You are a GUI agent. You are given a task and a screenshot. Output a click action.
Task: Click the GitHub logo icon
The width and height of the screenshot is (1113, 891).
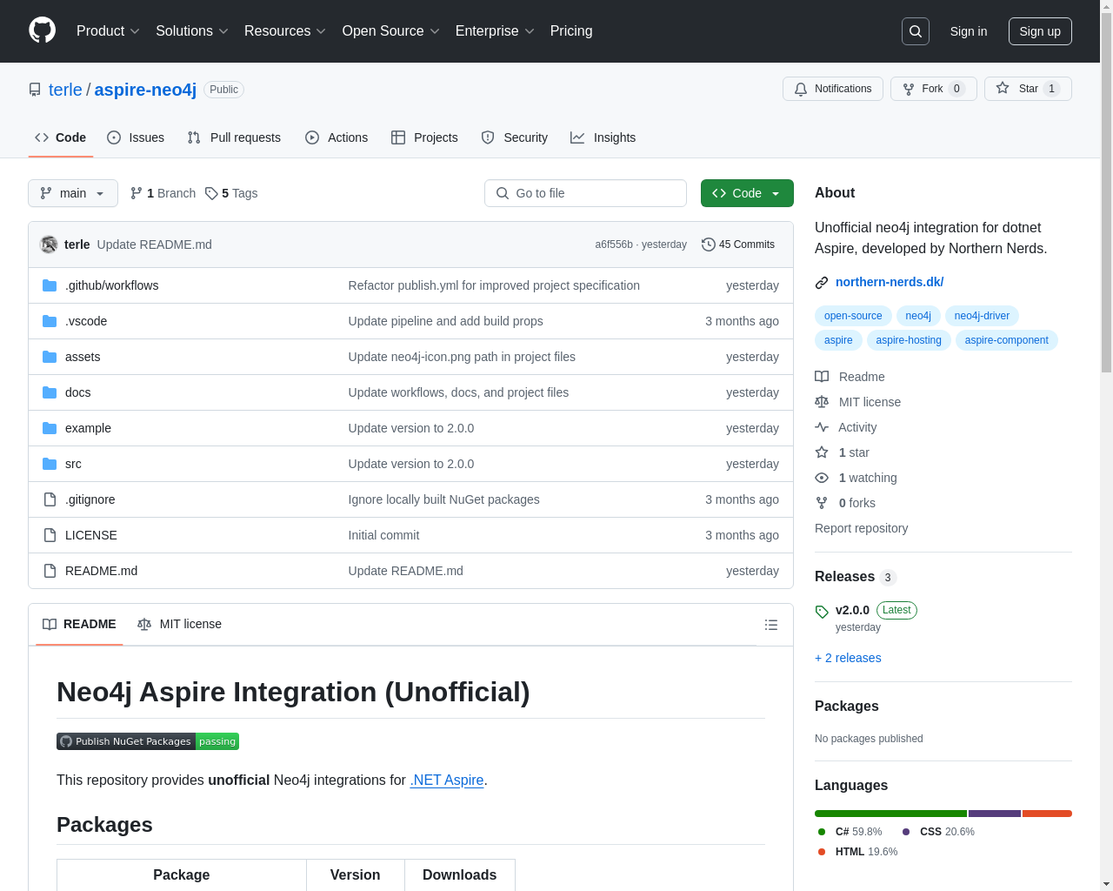click(x=43, y=30)
